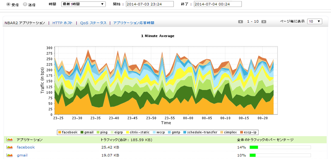The height and width of the screenshot is (159, 331).
Task: Click eigrp legend entry
Action: point(117,132)
